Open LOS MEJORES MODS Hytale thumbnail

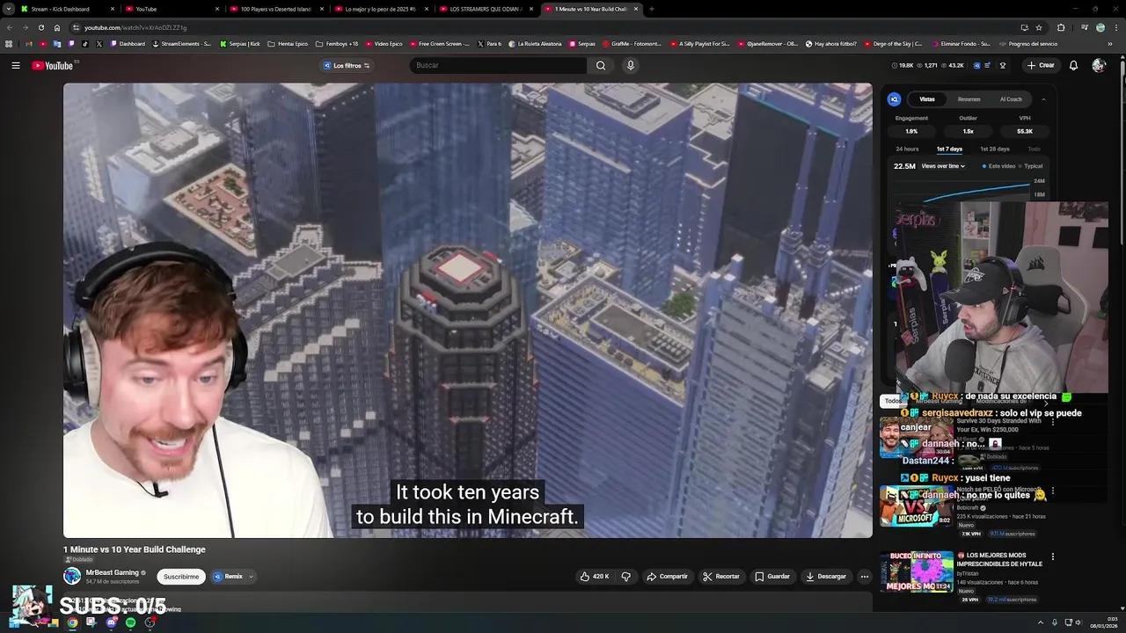(x=916, y=572)
